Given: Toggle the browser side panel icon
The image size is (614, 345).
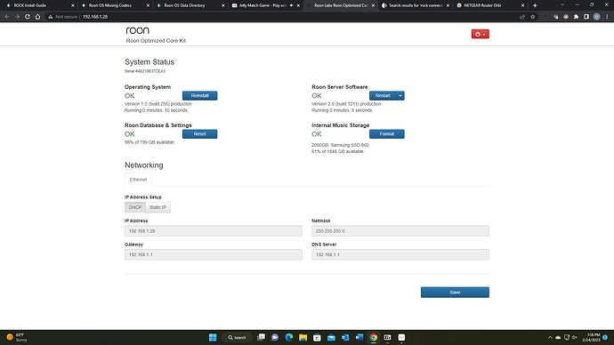Looking at the screenshot, I should click(586, 17).
